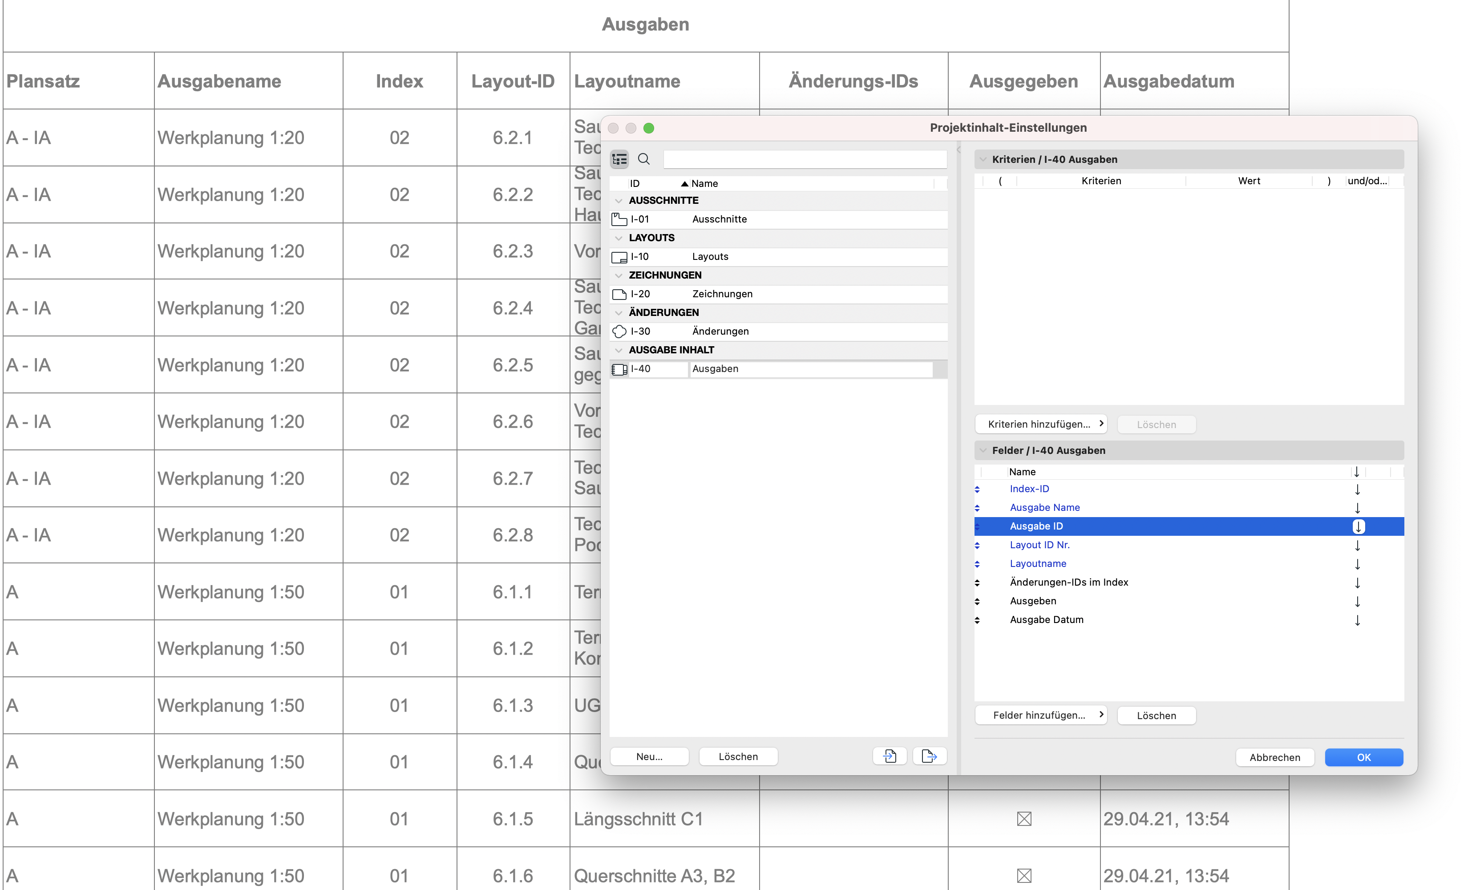This screenshot has width=1472, height=890.
Task: Click reorder handle of Layout ID Nr. field
Action: click(x=977, y=546)
